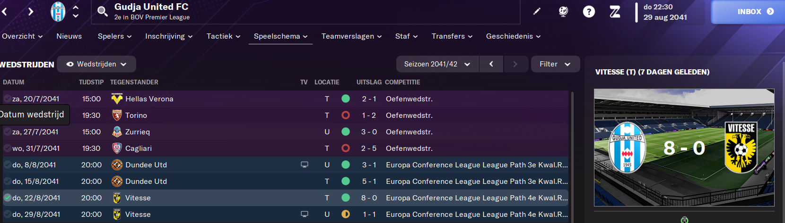Open the Seizoen 2041/42 dropdown

[x=437, y=64]
